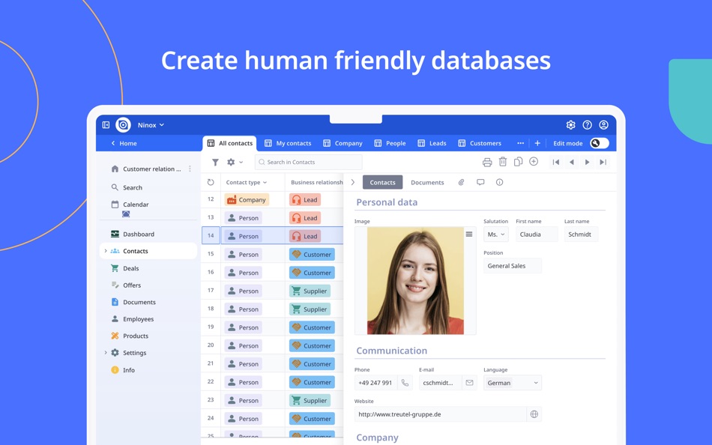712x445 pixels.
Task: Open website with globe icon
Action: [x=534, y=414]
